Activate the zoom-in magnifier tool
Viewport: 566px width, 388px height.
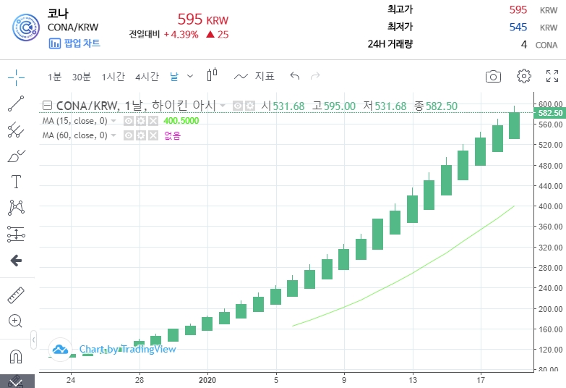(16, 321)
